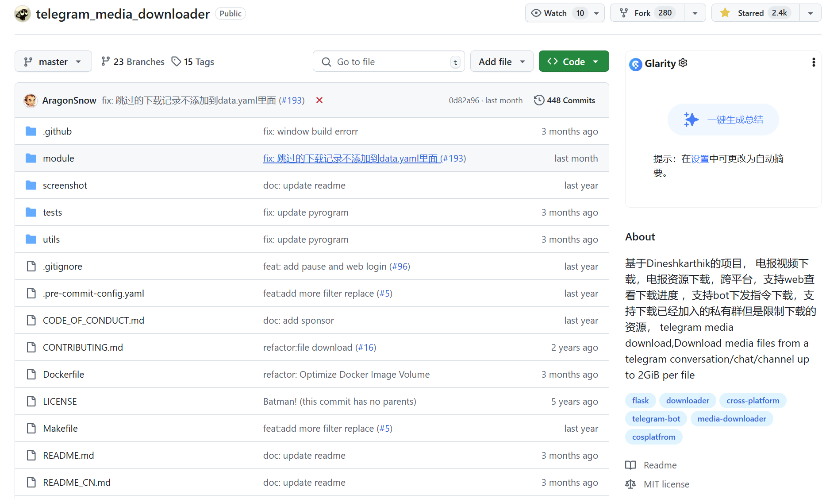The height and width of the screenshot is (499, 826).
Task: Click the star icon on the Starred button
Action: tap(725, 13)
